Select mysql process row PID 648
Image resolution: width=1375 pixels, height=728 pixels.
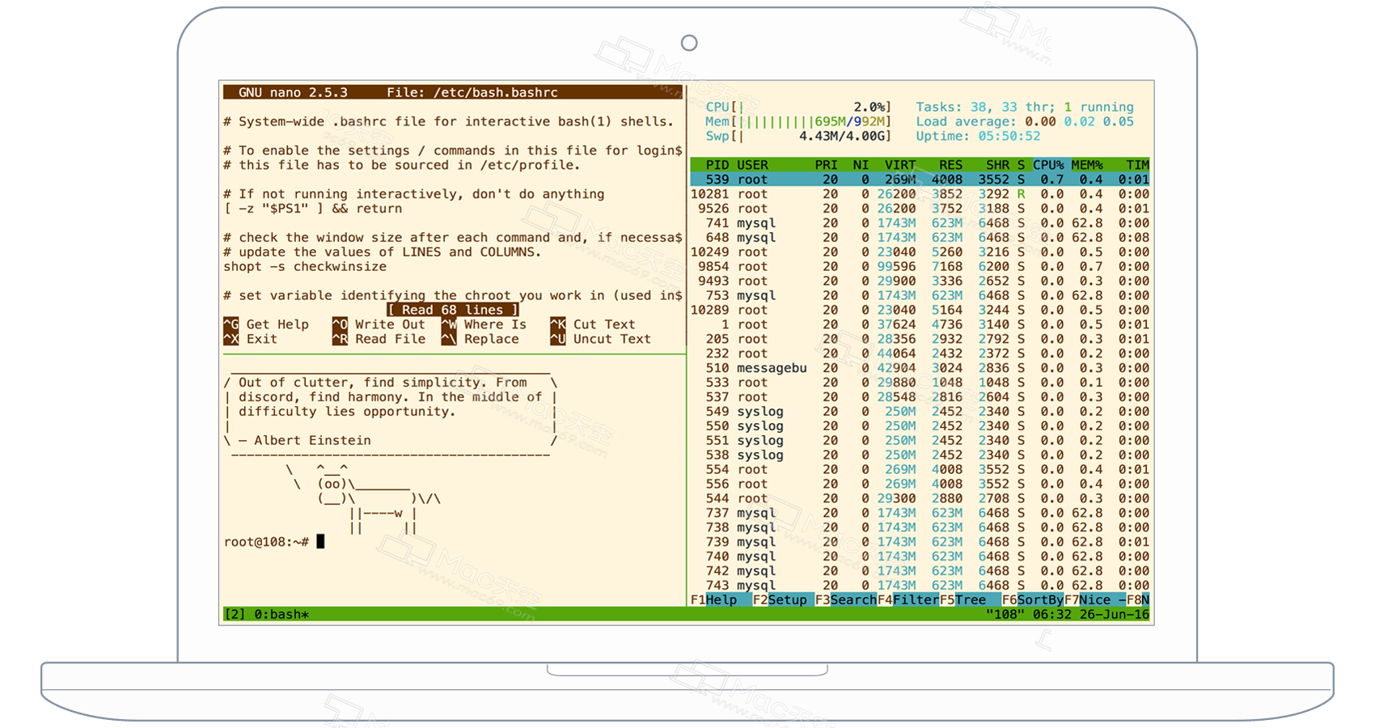920,238
